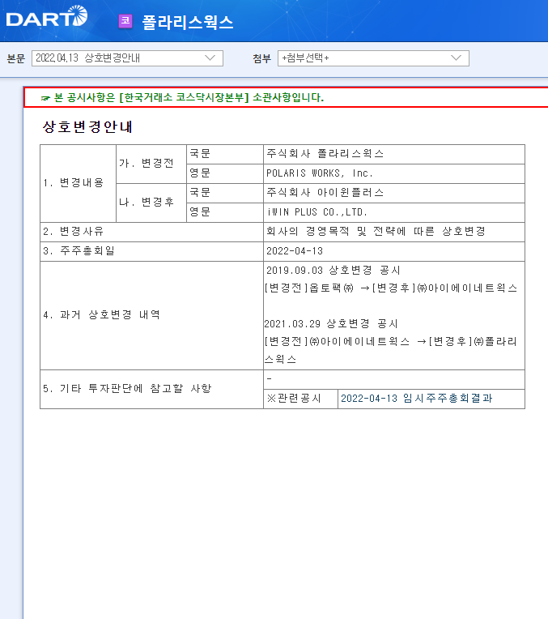Click the purple 코 KOSDAQ market badge
Viewport: 548px width, 619px height.
[x=125, y=21]
